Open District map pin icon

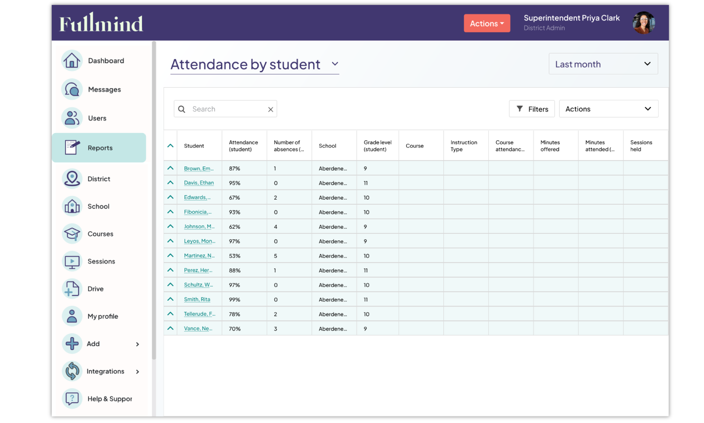pos(72,179)
